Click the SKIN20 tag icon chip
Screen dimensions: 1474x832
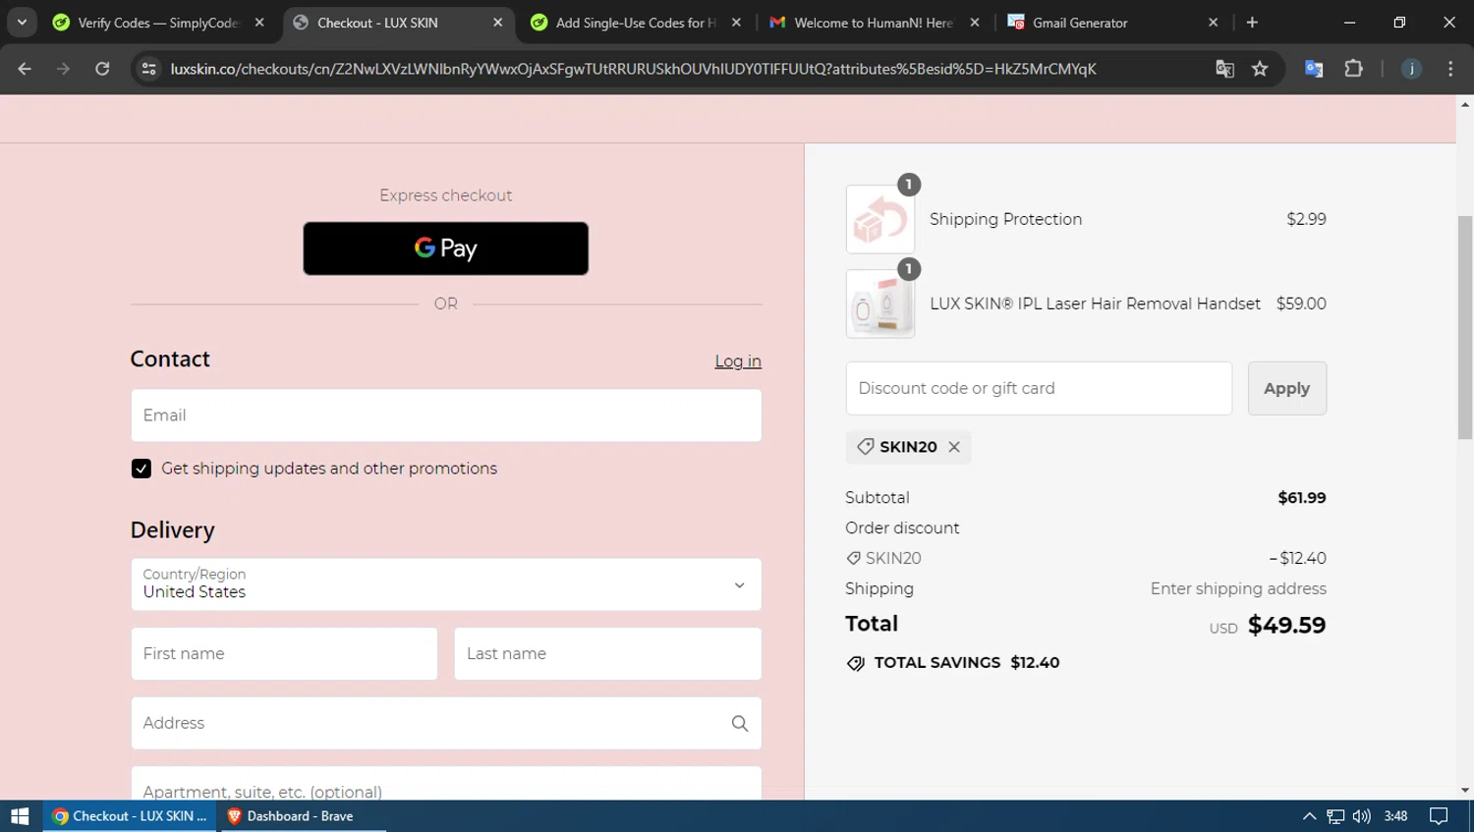pyautogui.click(x=866, y=447)
